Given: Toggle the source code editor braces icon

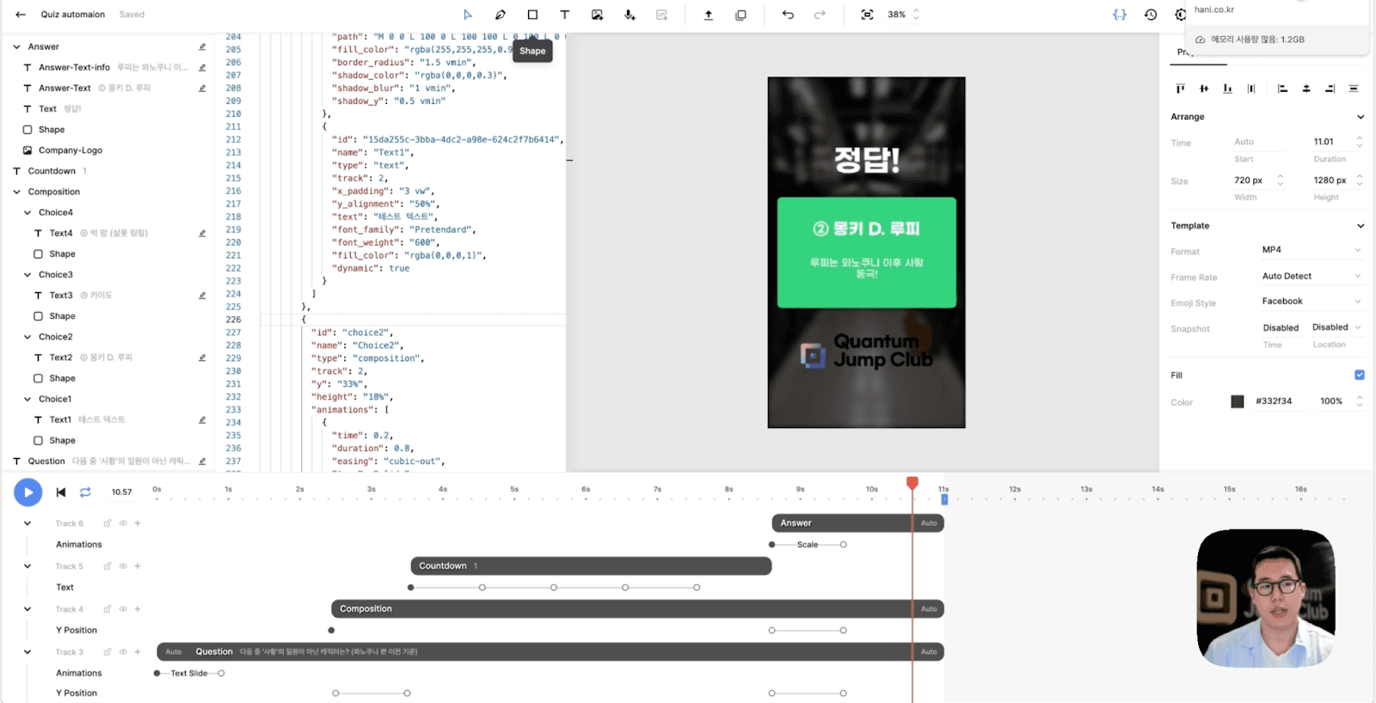Looking at the screenshot, I should point(1120,15).
